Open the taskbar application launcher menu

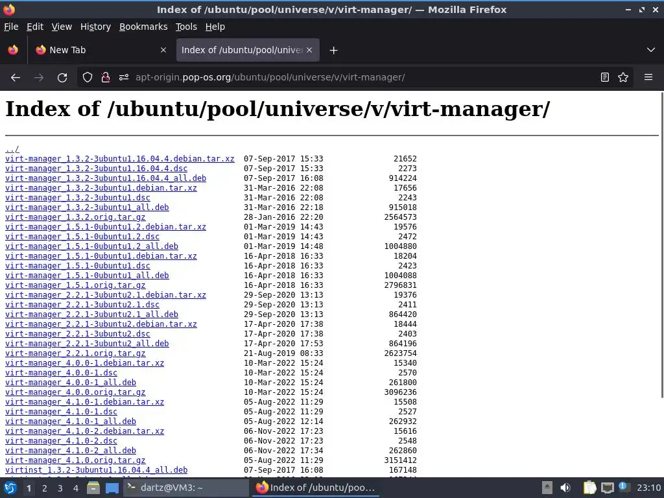pyautogui.click(x=10, y=488)
